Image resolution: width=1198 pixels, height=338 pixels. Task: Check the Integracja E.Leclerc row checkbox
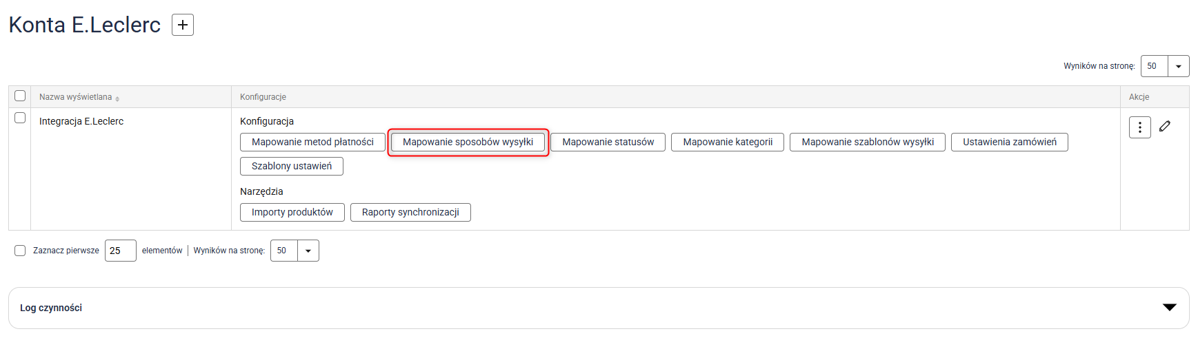[20, 118]
